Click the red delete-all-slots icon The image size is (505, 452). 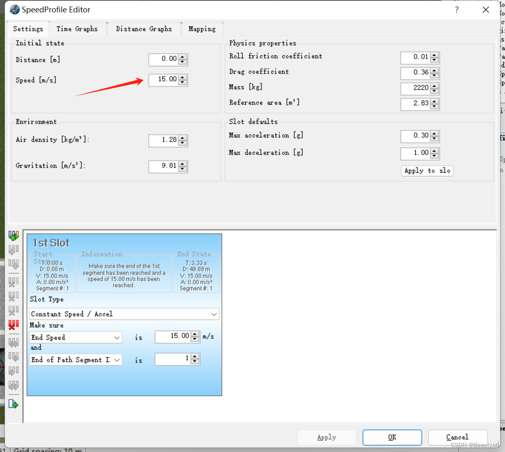click(x=14, y=325)
